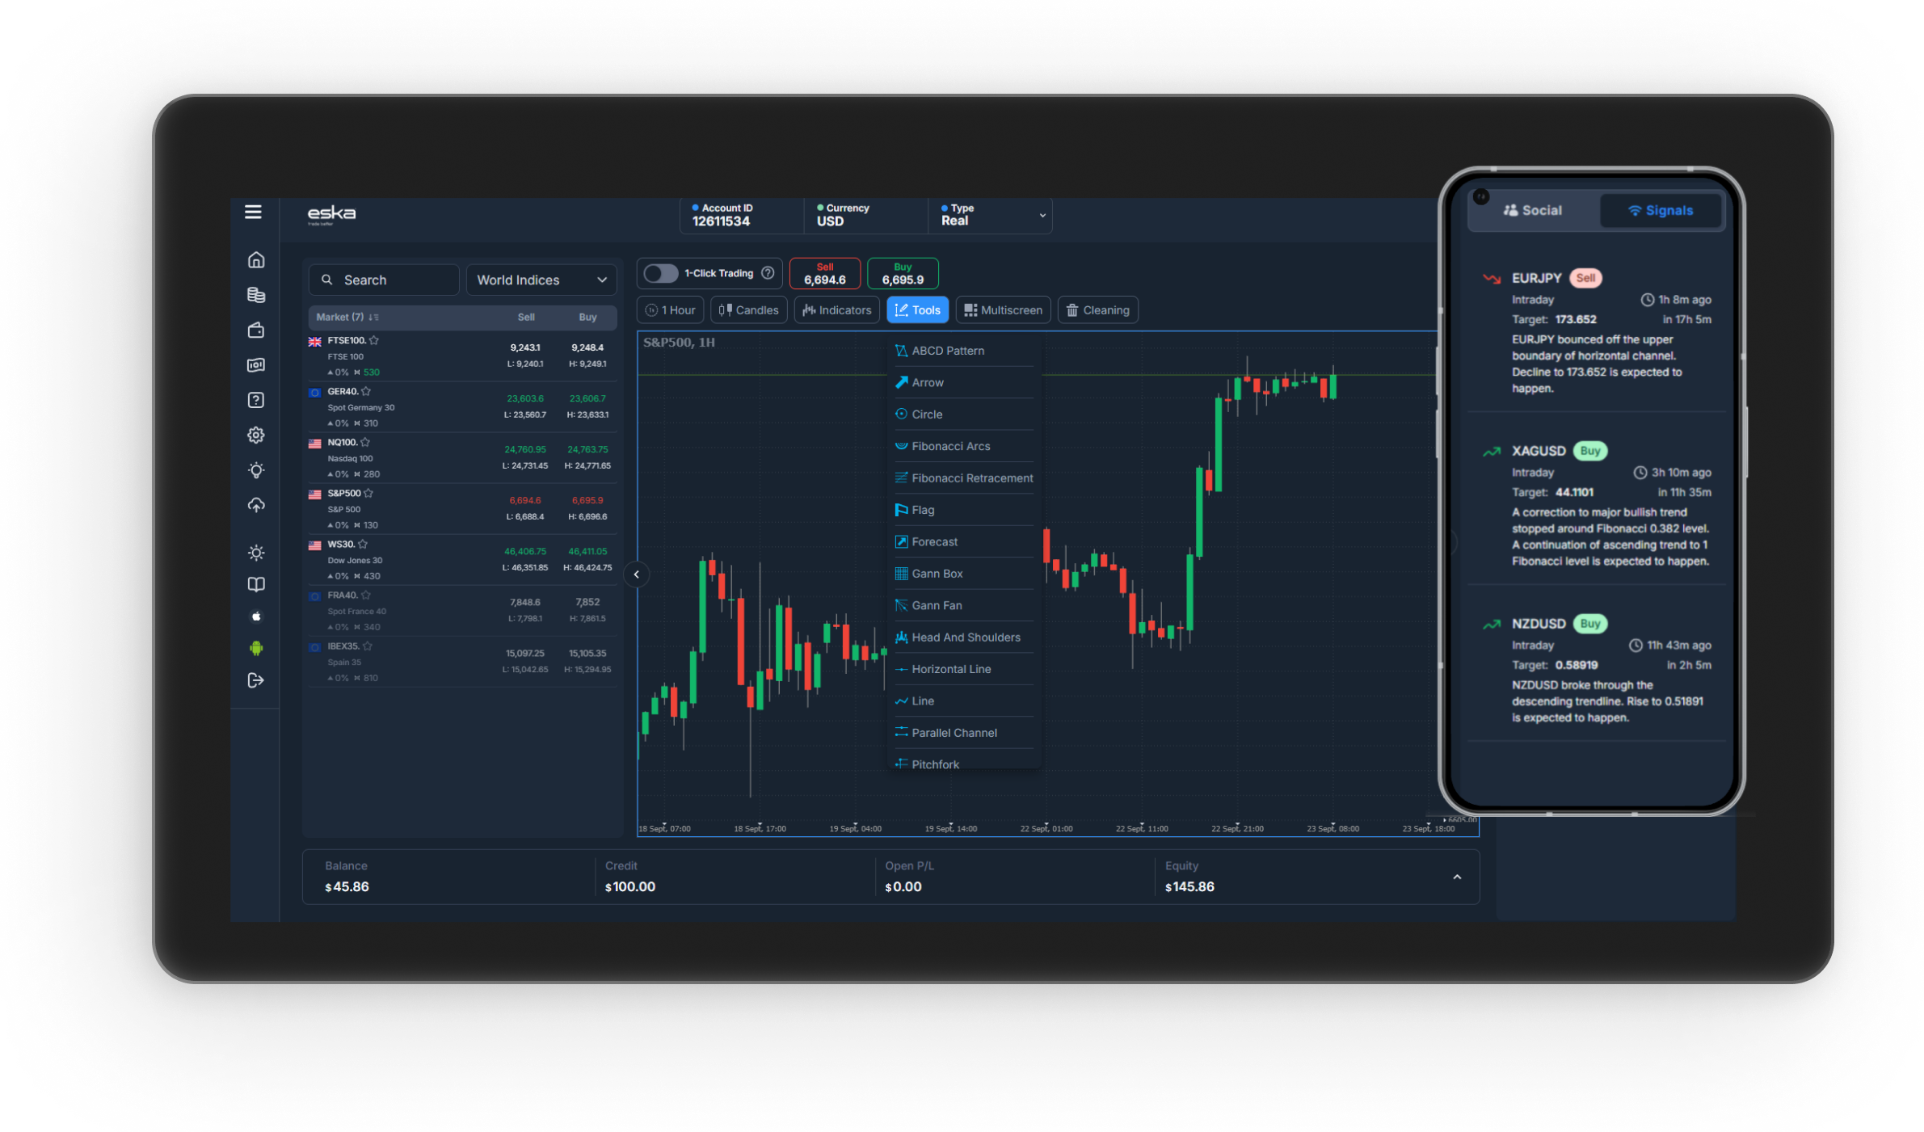1924x1132 pixels.
Task: Favorite S&P500 with its star
Action: click(x=368, y=493)
